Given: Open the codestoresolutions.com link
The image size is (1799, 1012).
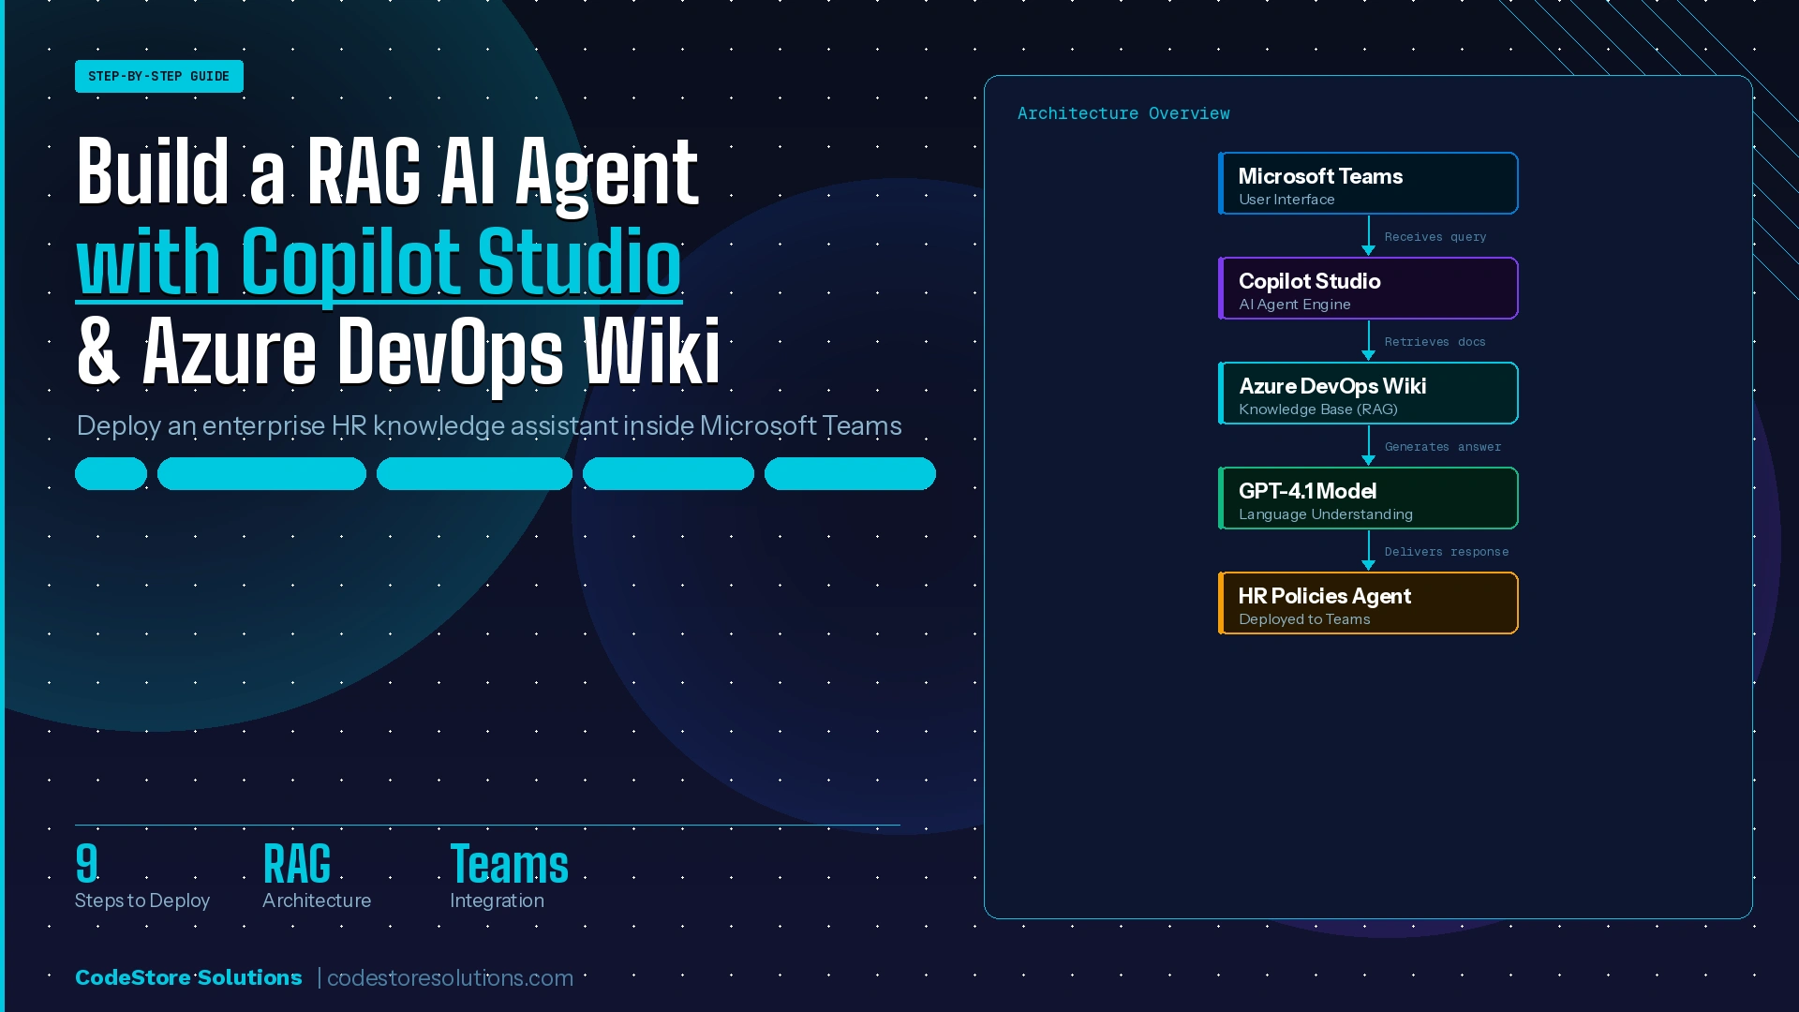Looking at the screenshot, I should pyautogui.click(x=449, y=977).
